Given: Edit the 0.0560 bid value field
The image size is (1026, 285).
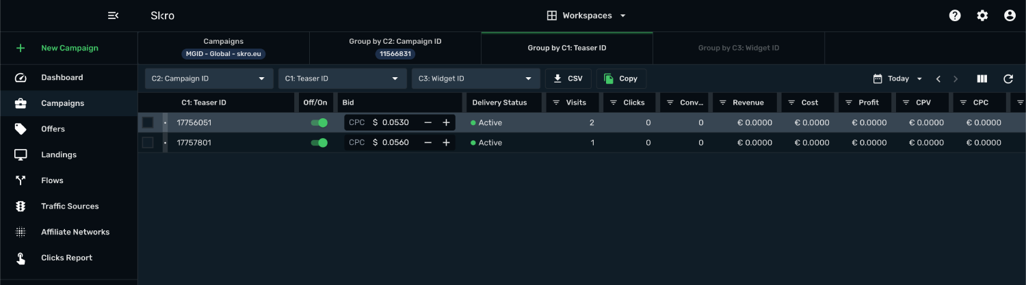Looking at the screenshot, I should (396, 143).
